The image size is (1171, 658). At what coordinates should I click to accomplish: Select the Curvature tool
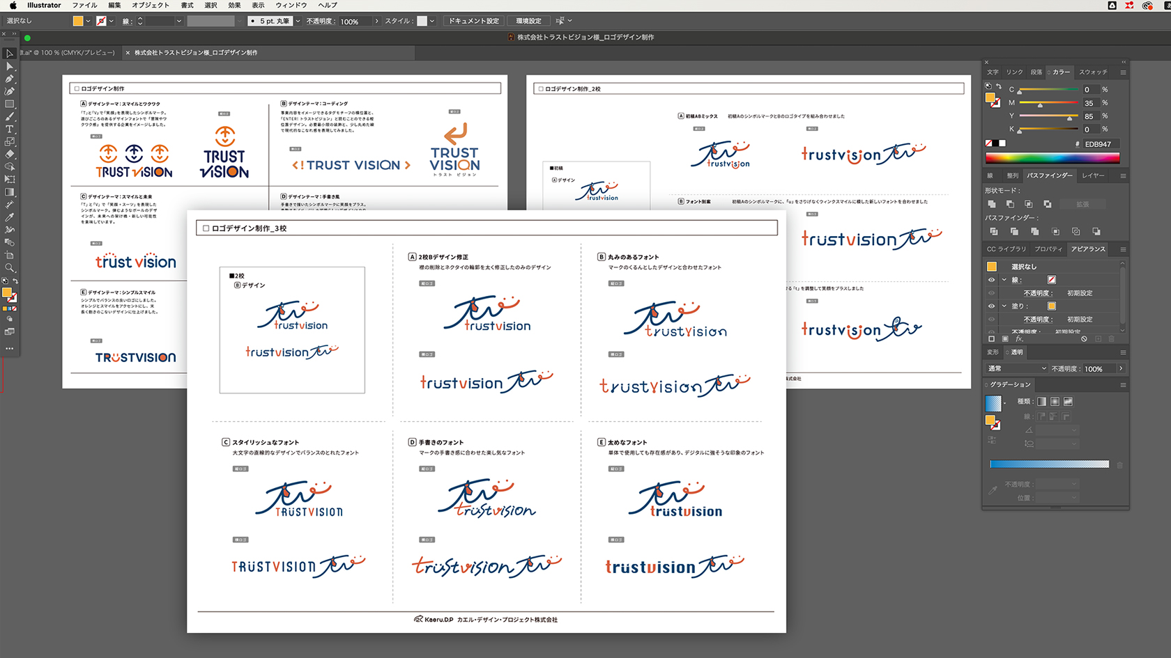10,91
